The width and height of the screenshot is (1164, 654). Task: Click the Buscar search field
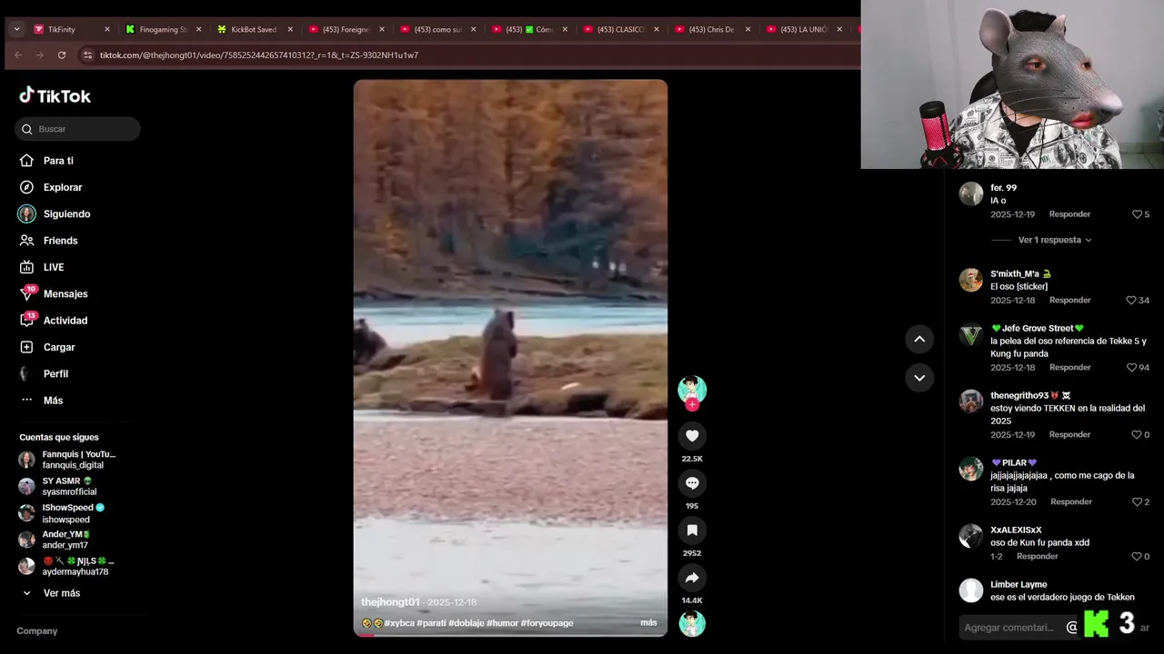coord(77,129)
